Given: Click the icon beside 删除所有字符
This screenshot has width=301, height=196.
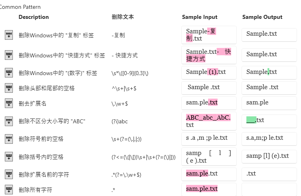Looking at the screenshot, I should 9,189.
